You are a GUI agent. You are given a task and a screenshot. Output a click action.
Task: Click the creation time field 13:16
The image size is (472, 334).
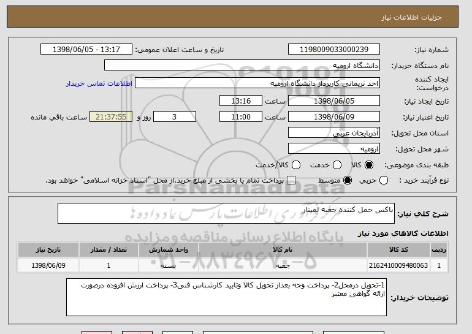coord(241,101)
